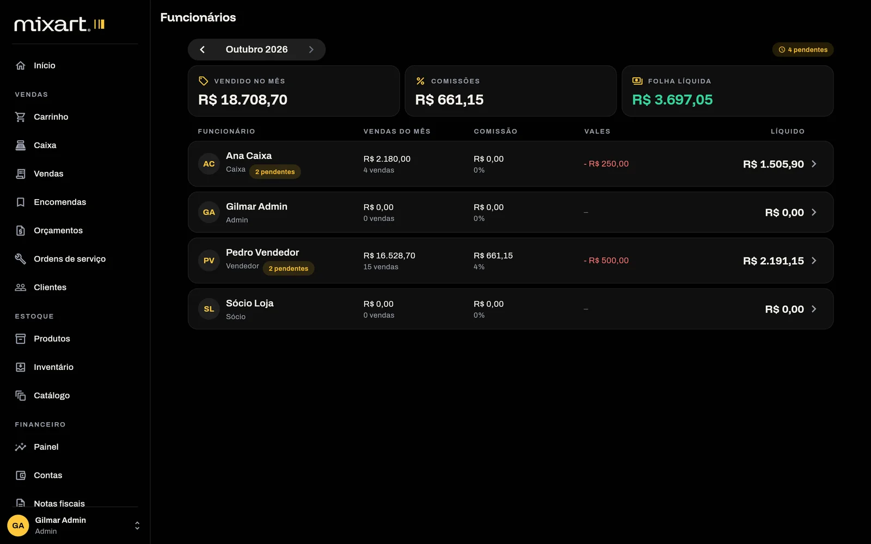Click the Encomendas bookmark icon

coord(21,202)
